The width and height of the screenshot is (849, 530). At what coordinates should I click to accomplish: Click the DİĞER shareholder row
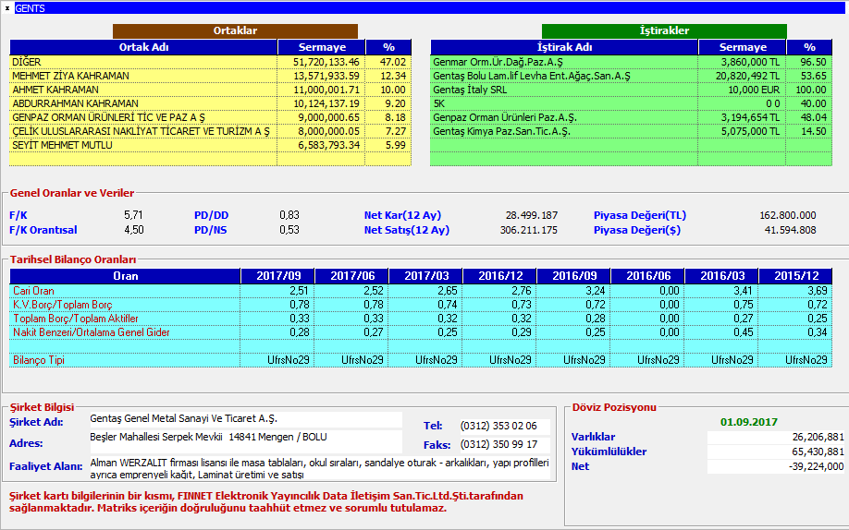pyautogui.click(x=210, y=62)
